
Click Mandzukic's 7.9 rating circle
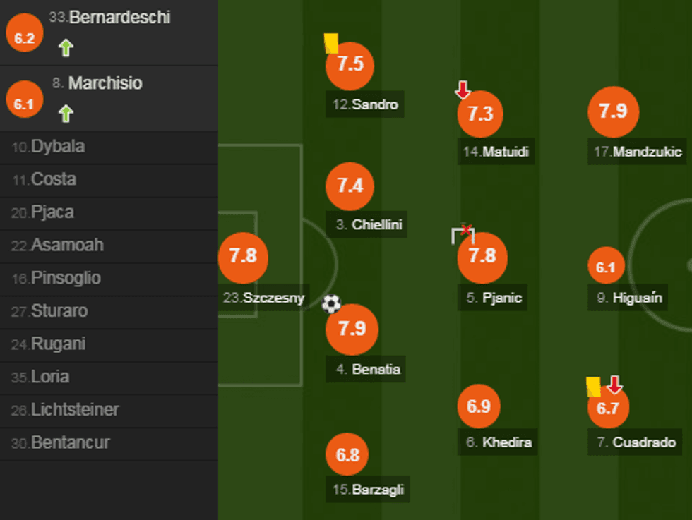[613, 111]
